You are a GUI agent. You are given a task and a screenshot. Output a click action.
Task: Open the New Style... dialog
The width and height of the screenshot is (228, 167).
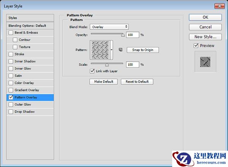pos(205,37)
